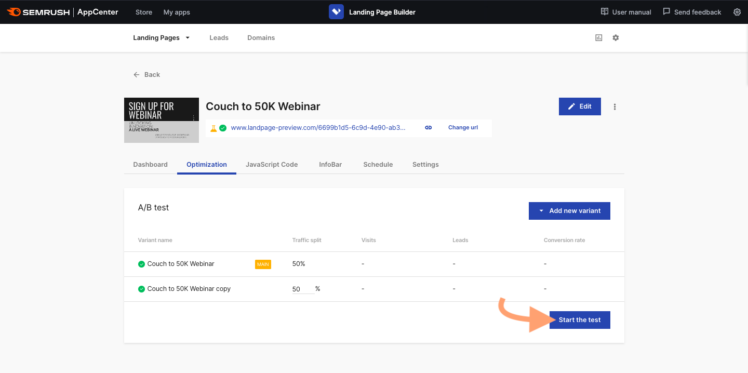
Task: Click the green status check on the copy variant
Action: point(141,288)
